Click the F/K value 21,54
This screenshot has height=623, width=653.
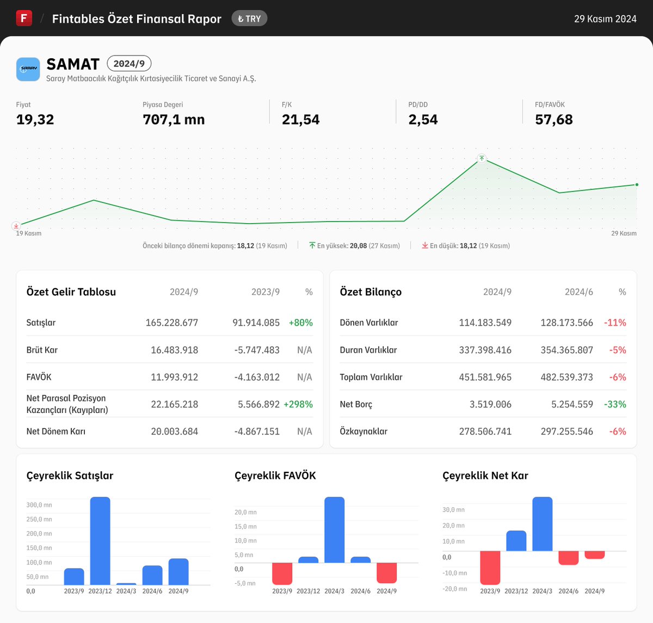(301, 120)
